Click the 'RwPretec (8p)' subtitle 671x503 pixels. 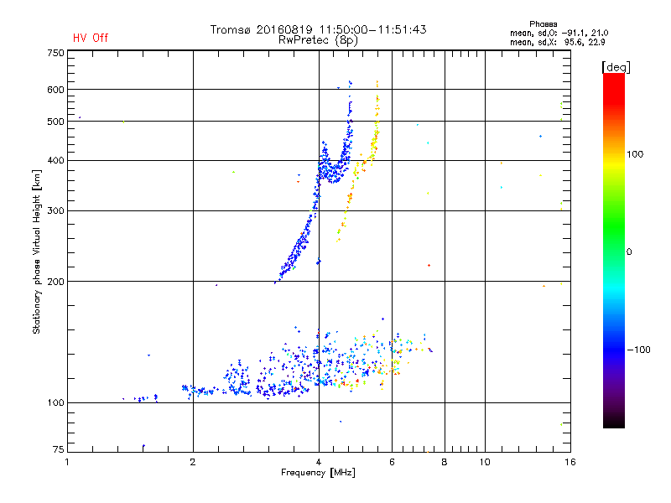coord(318,40)
